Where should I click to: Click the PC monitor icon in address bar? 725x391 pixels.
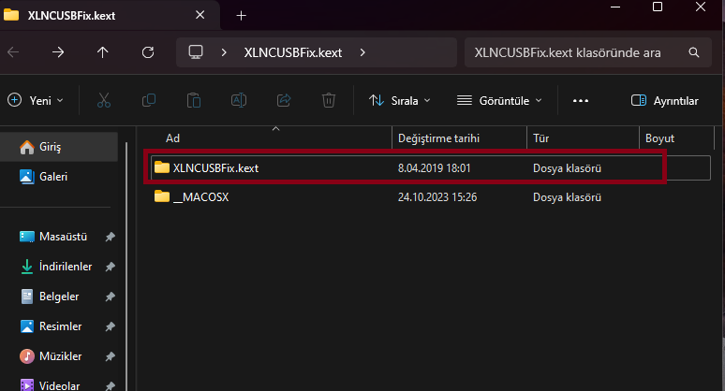coord(196,52)
